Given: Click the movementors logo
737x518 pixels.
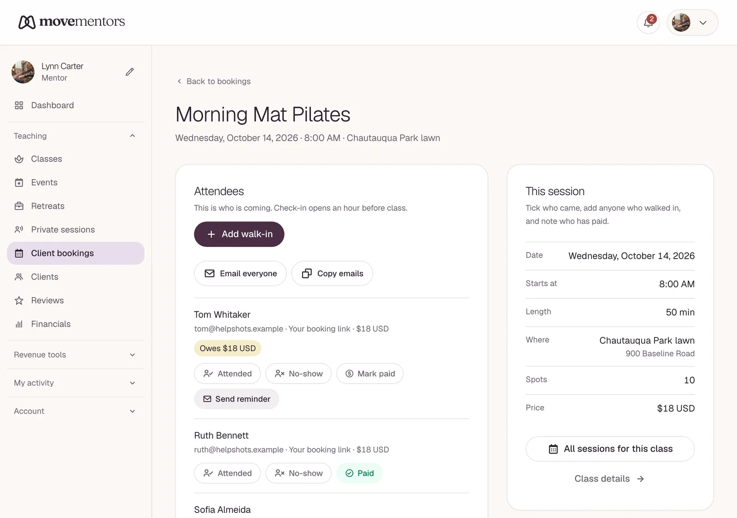Looking at the screenshot, I should point(71,22).
